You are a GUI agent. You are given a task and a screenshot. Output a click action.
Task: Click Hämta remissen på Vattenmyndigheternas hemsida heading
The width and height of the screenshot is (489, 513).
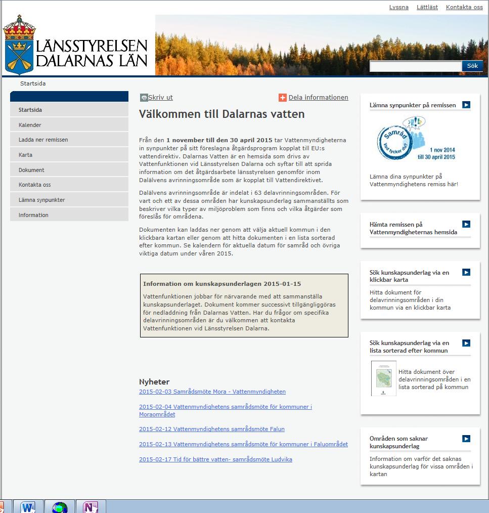(x=413, y=228)
